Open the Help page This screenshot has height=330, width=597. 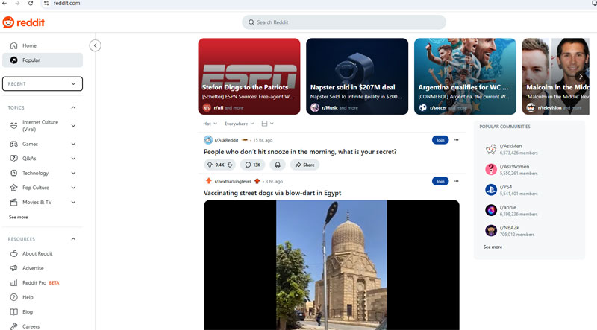[28, 297]
